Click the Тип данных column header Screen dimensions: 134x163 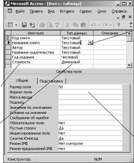(x=77, y=33)
